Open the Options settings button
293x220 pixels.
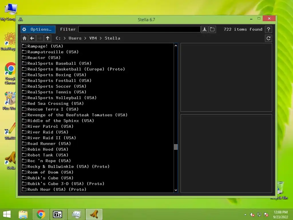38,30
